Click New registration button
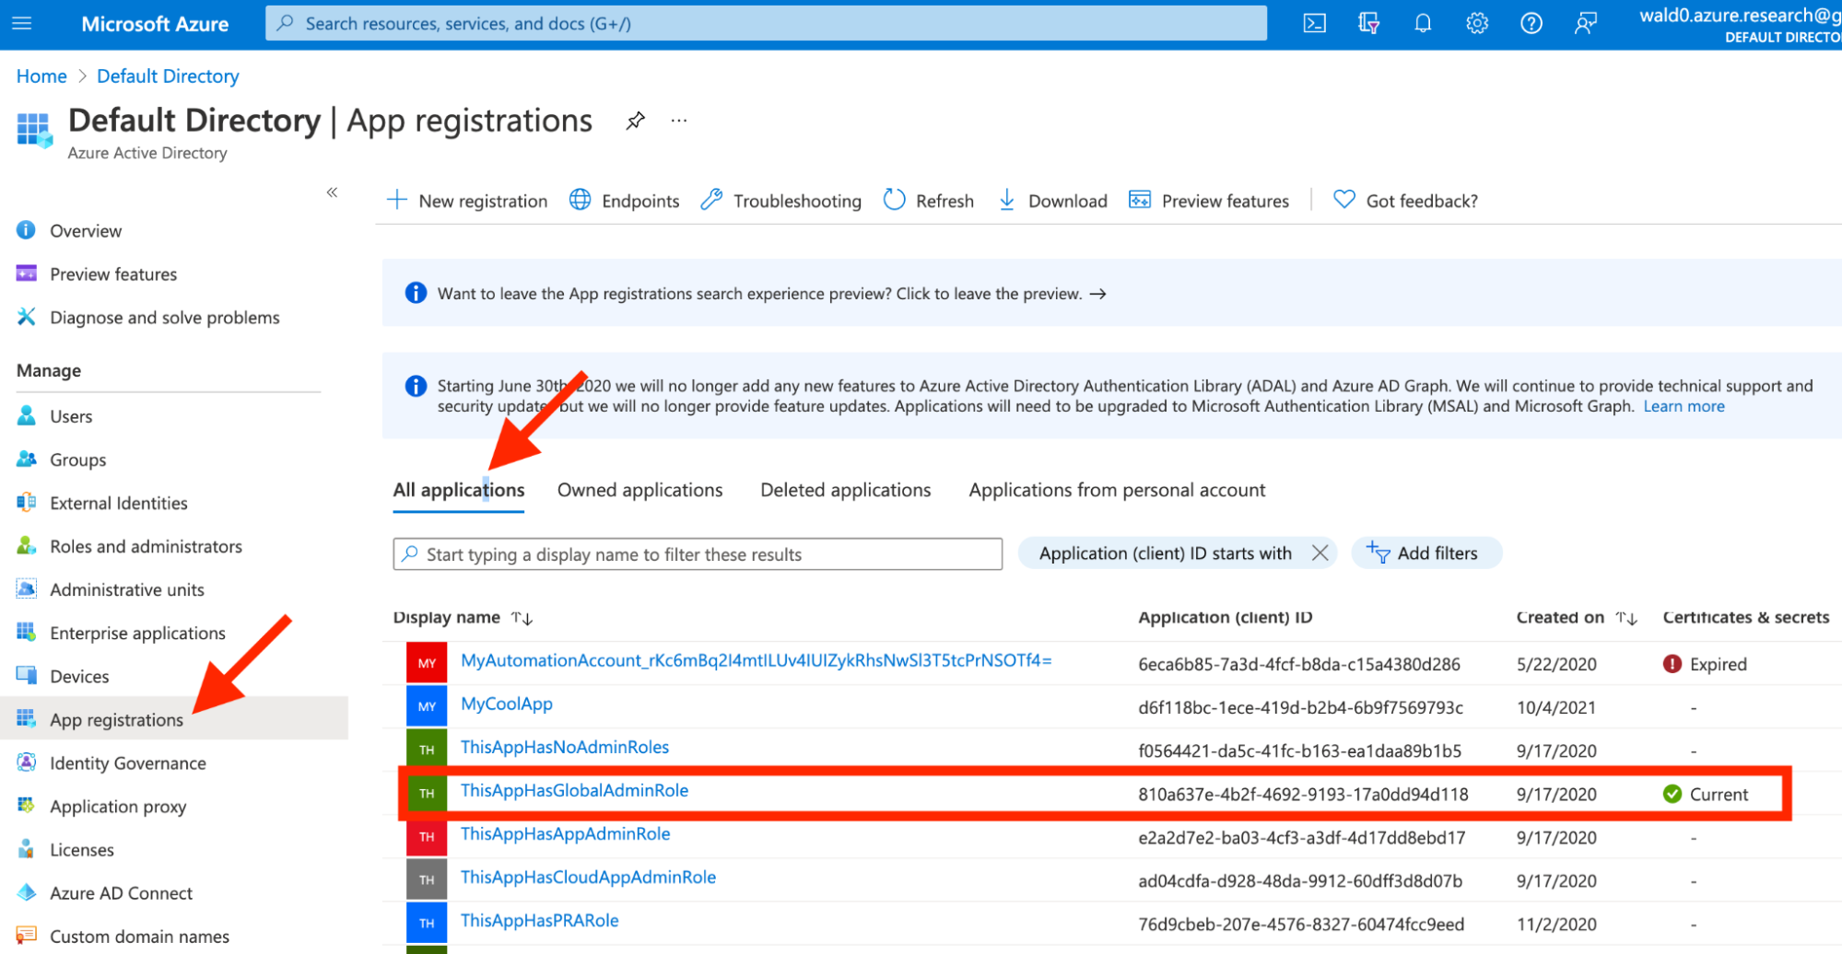 pyautogui.click(x=467, y=201)
